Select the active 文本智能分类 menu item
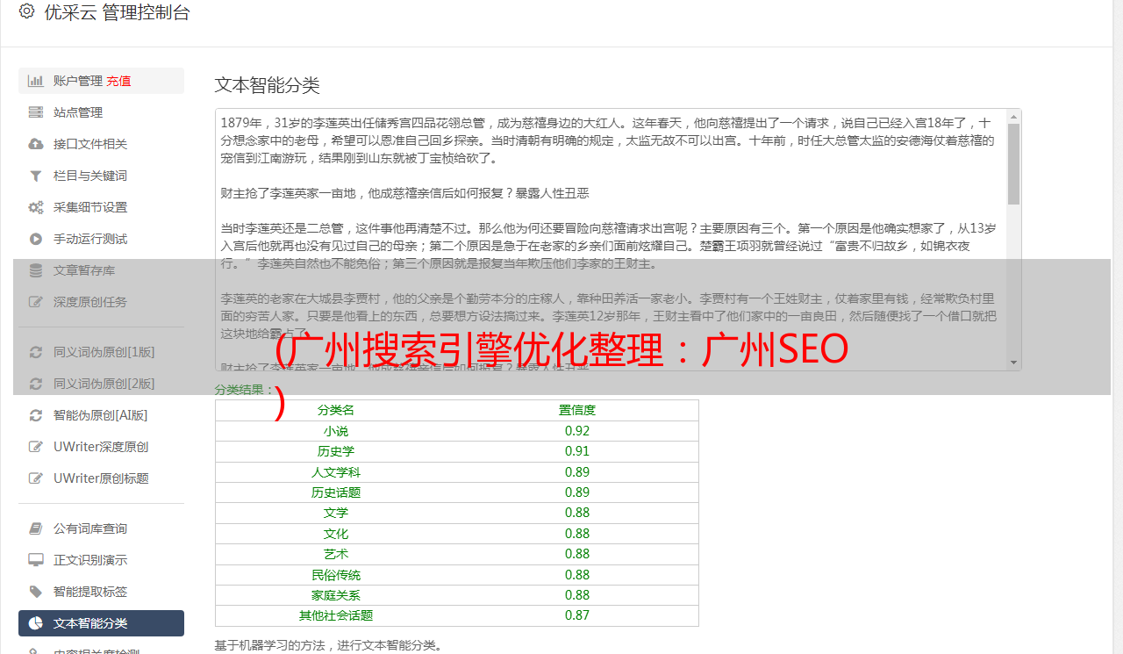1123x654 pixels. click(101, 623)
